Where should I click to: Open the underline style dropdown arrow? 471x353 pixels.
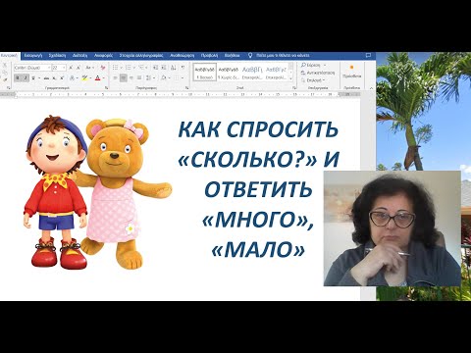click(39, 78)
